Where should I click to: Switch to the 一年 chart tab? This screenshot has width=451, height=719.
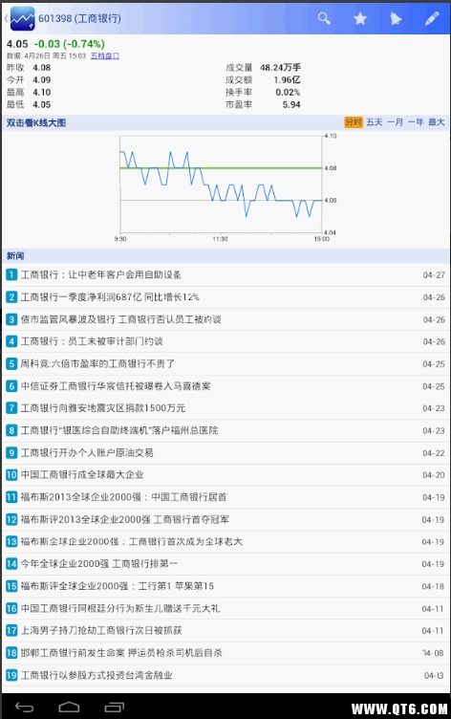(x=416, y=122)
